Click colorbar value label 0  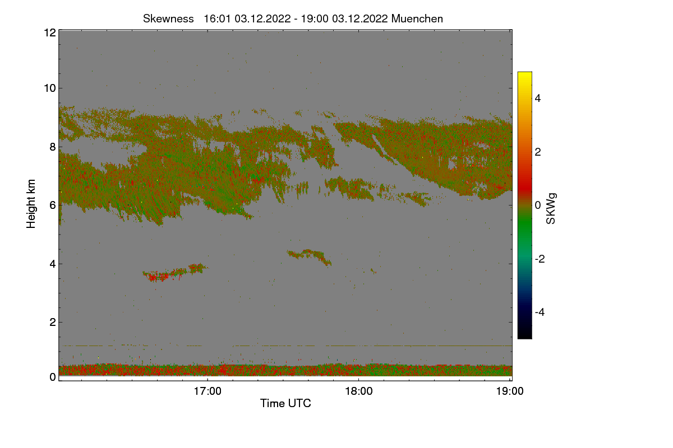(x=538, y=205)
